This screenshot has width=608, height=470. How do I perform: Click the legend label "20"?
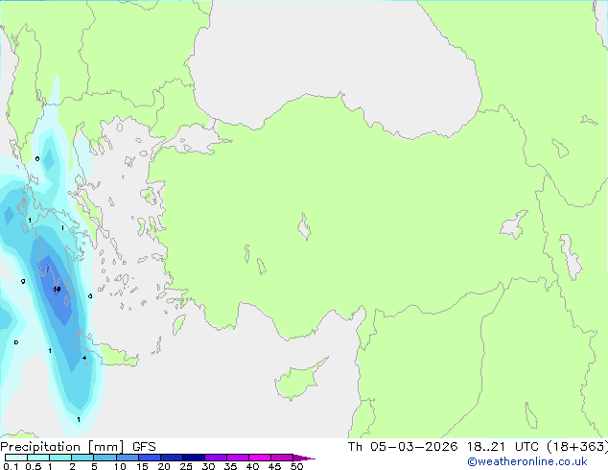click(164, 466)
